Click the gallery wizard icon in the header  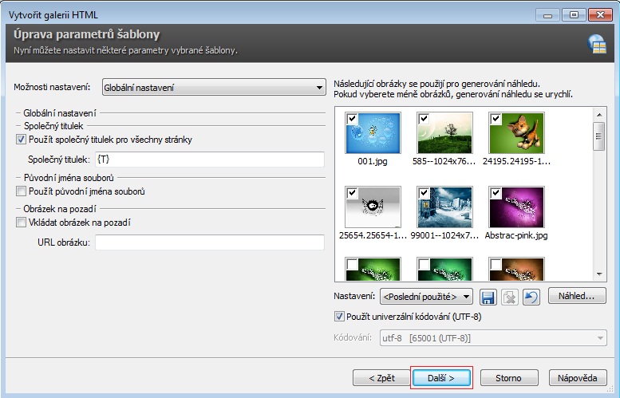click(596, 43)
